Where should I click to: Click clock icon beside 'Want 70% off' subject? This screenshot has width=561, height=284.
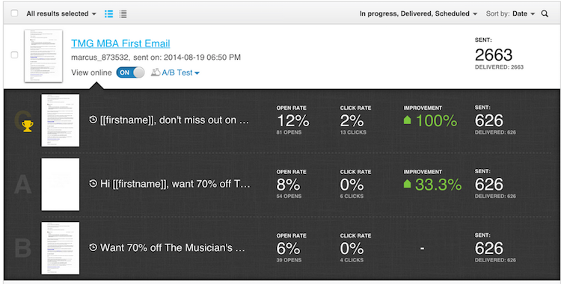coord(93,247)
